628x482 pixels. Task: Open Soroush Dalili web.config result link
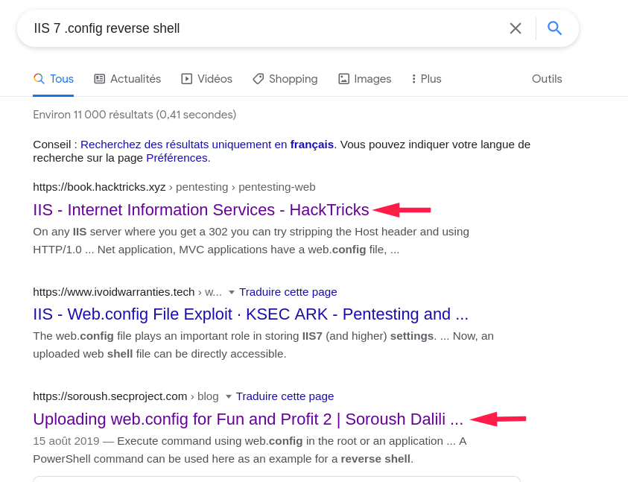tap(248, 419)
